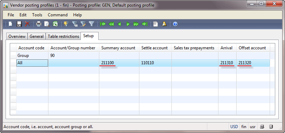Click the server database icon in the status bar

(x=271, y=126)
